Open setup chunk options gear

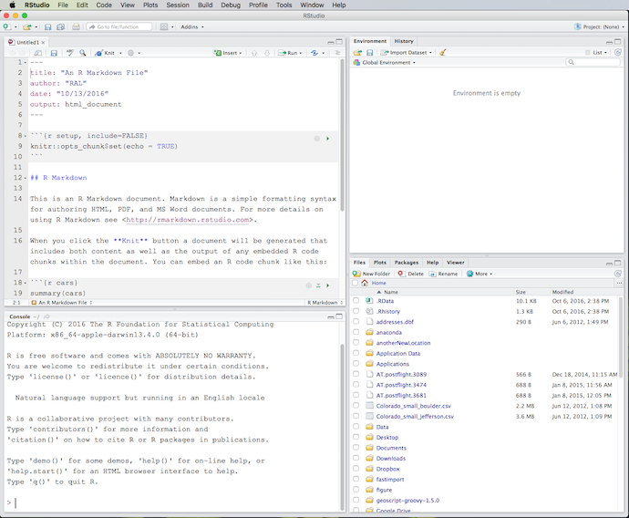click(317, 139)
